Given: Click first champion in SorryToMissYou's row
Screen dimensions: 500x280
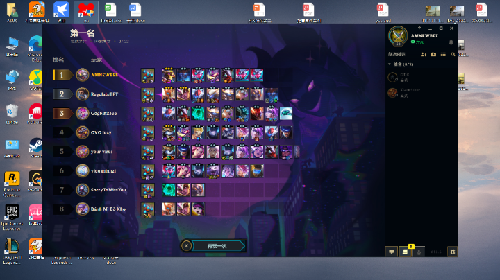Looking at the screenshot, I should [x=168, y=190].
